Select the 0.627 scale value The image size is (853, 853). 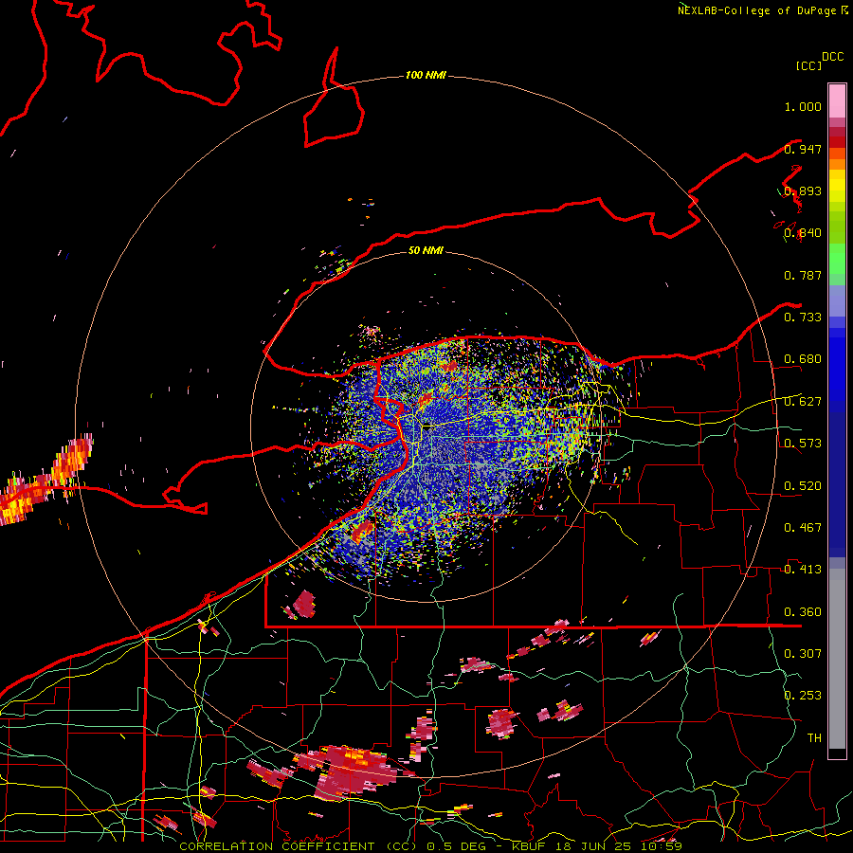click(x=803, y=402)
